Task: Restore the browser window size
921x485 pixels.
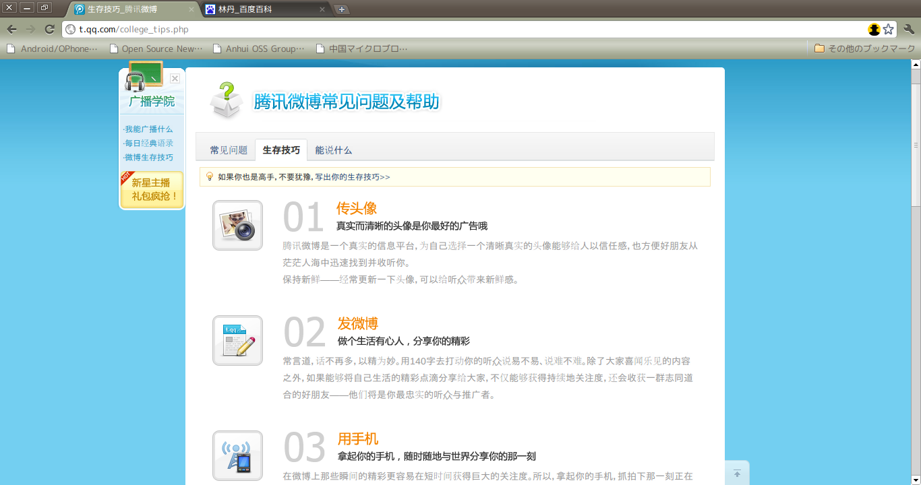Action: click(44, 7)
